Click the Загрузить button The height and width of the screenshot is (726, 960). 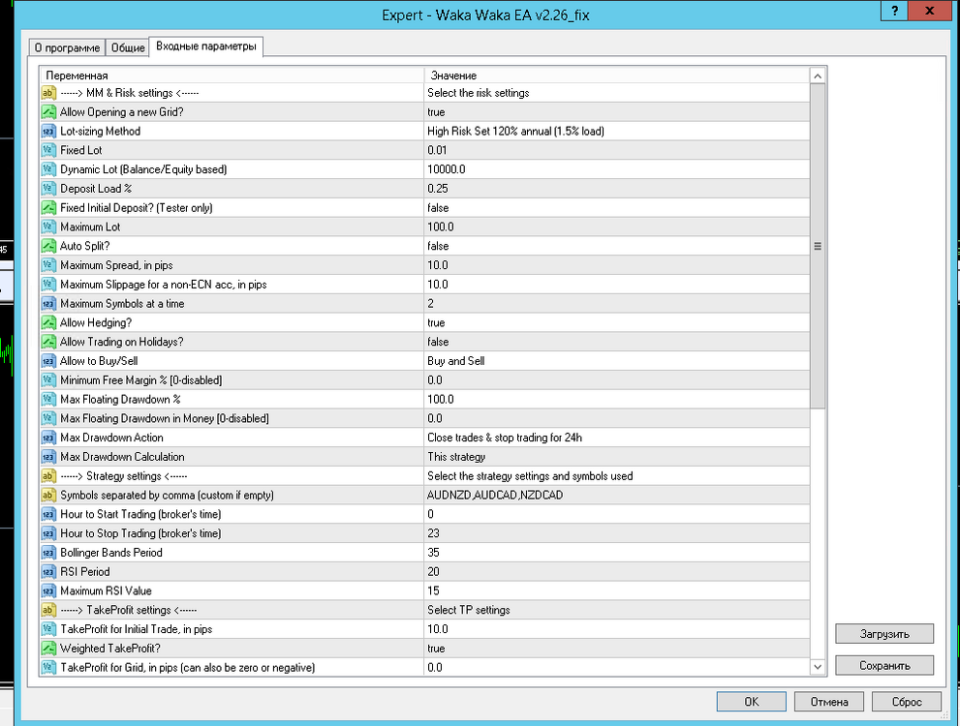(x=884, y=634)
